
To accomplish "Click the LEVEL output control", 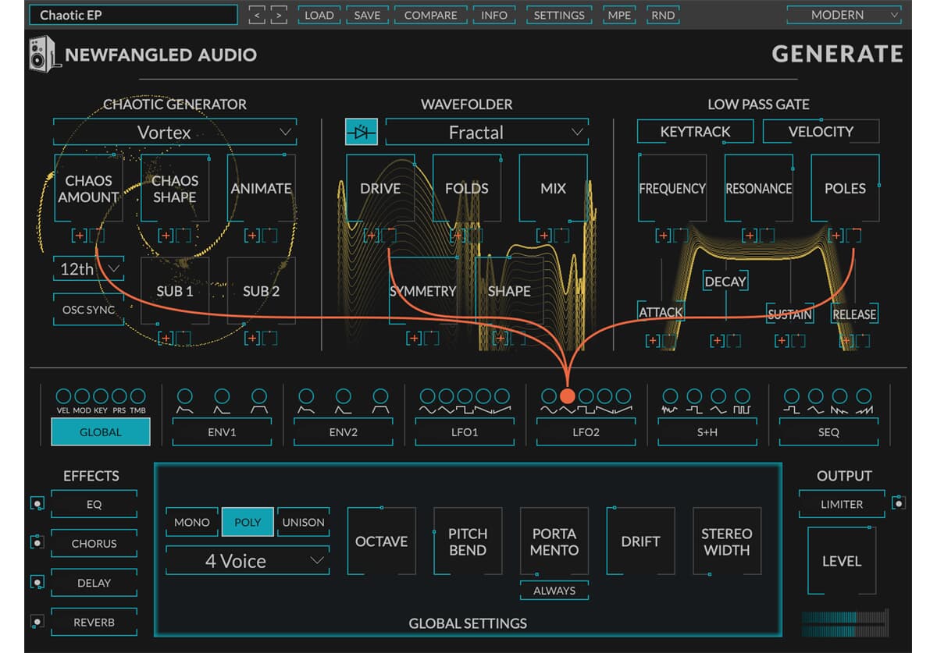I will point(841,561).
